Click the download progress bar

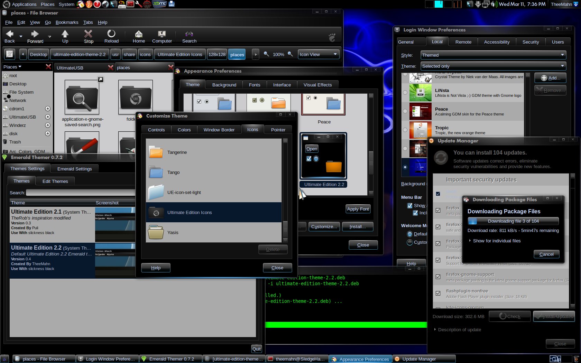click(x=513, y=221)
